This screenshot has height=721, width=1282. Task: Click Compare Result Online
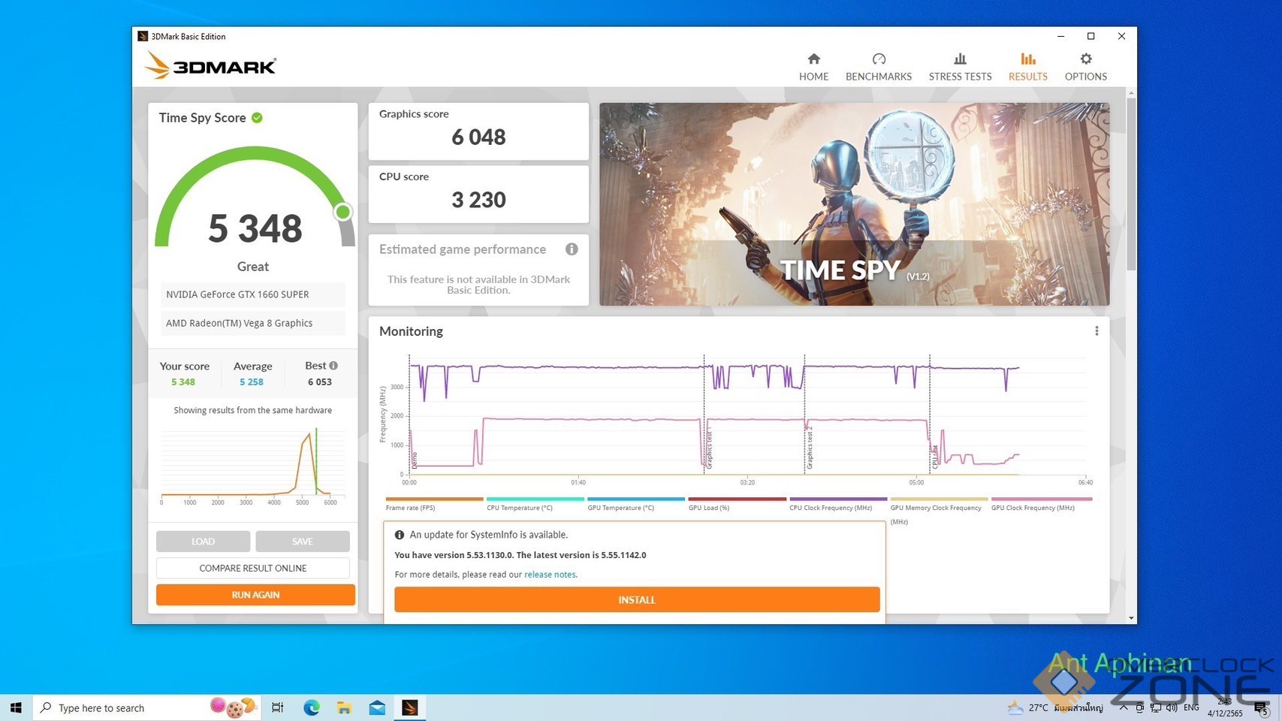(x=253, y=569)
